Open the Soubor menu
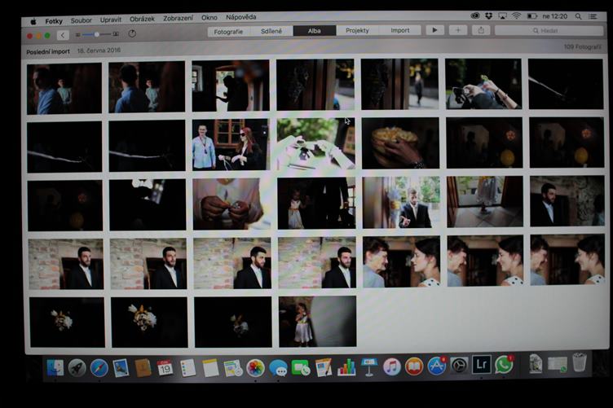Image resolution: width=613 pixels, height=408 pixels. pos(81,20)
